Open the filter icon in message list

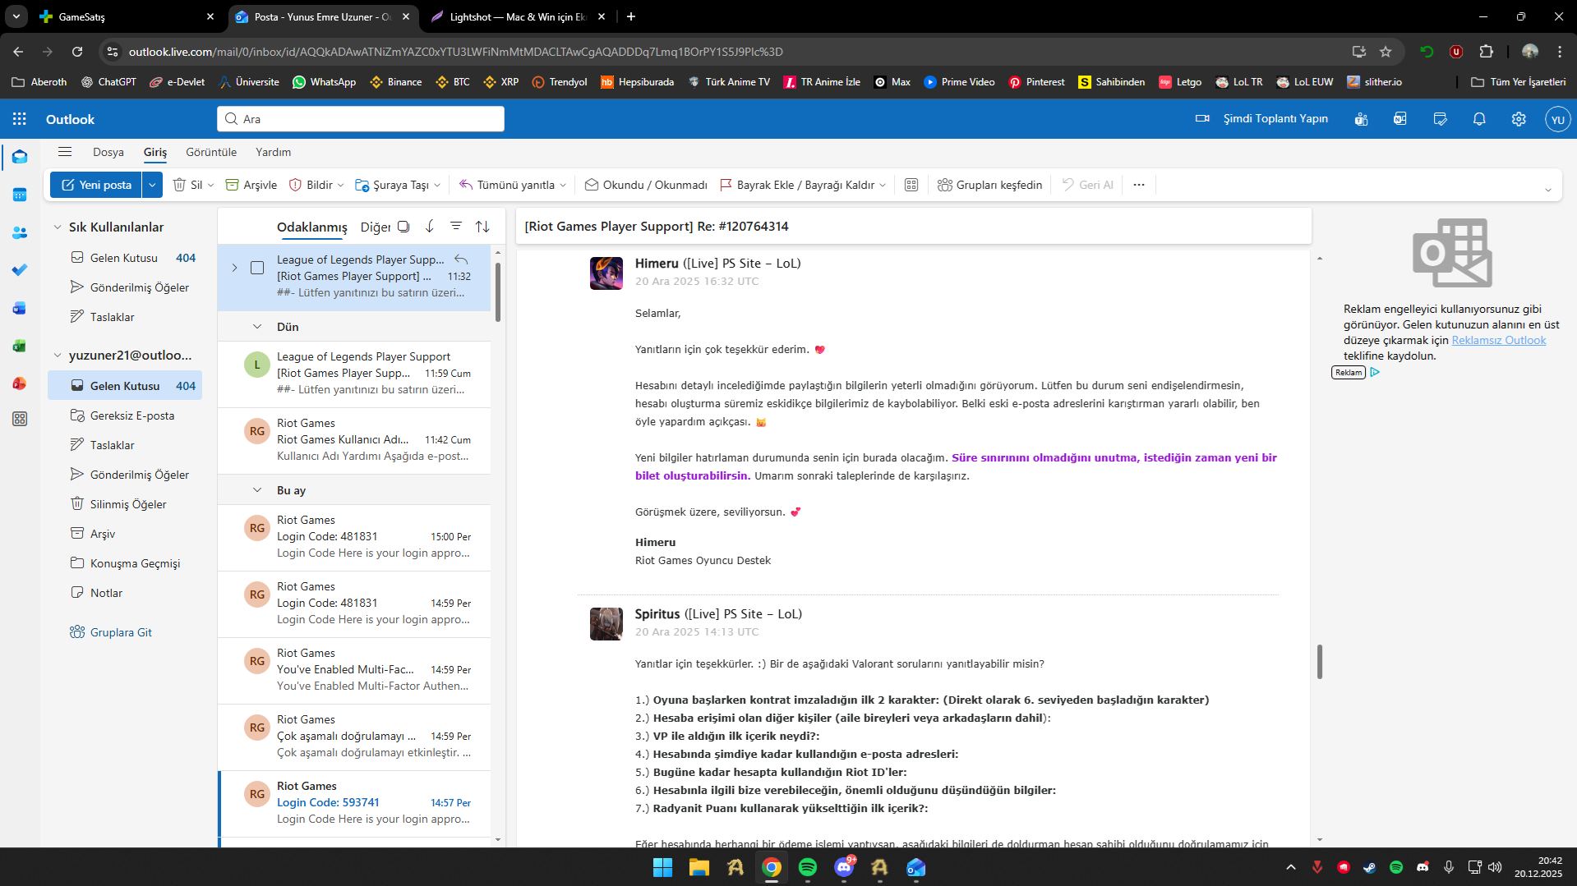(x=456, y=226)
